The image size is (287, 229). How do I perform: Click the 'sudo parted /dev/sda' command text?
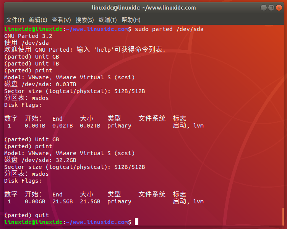(x=169, y=29)
